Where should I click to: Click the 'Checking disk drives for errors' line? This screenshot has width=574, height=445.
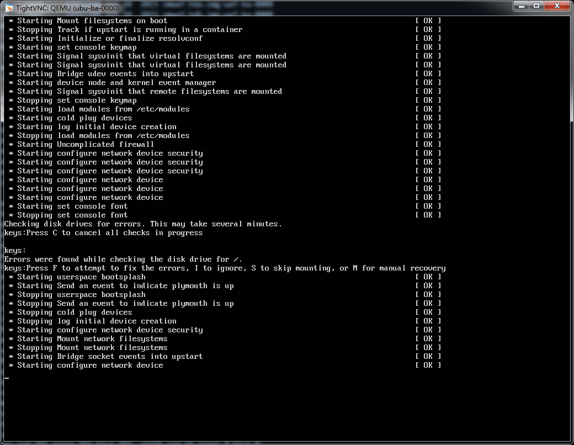[x=143, y=224]
